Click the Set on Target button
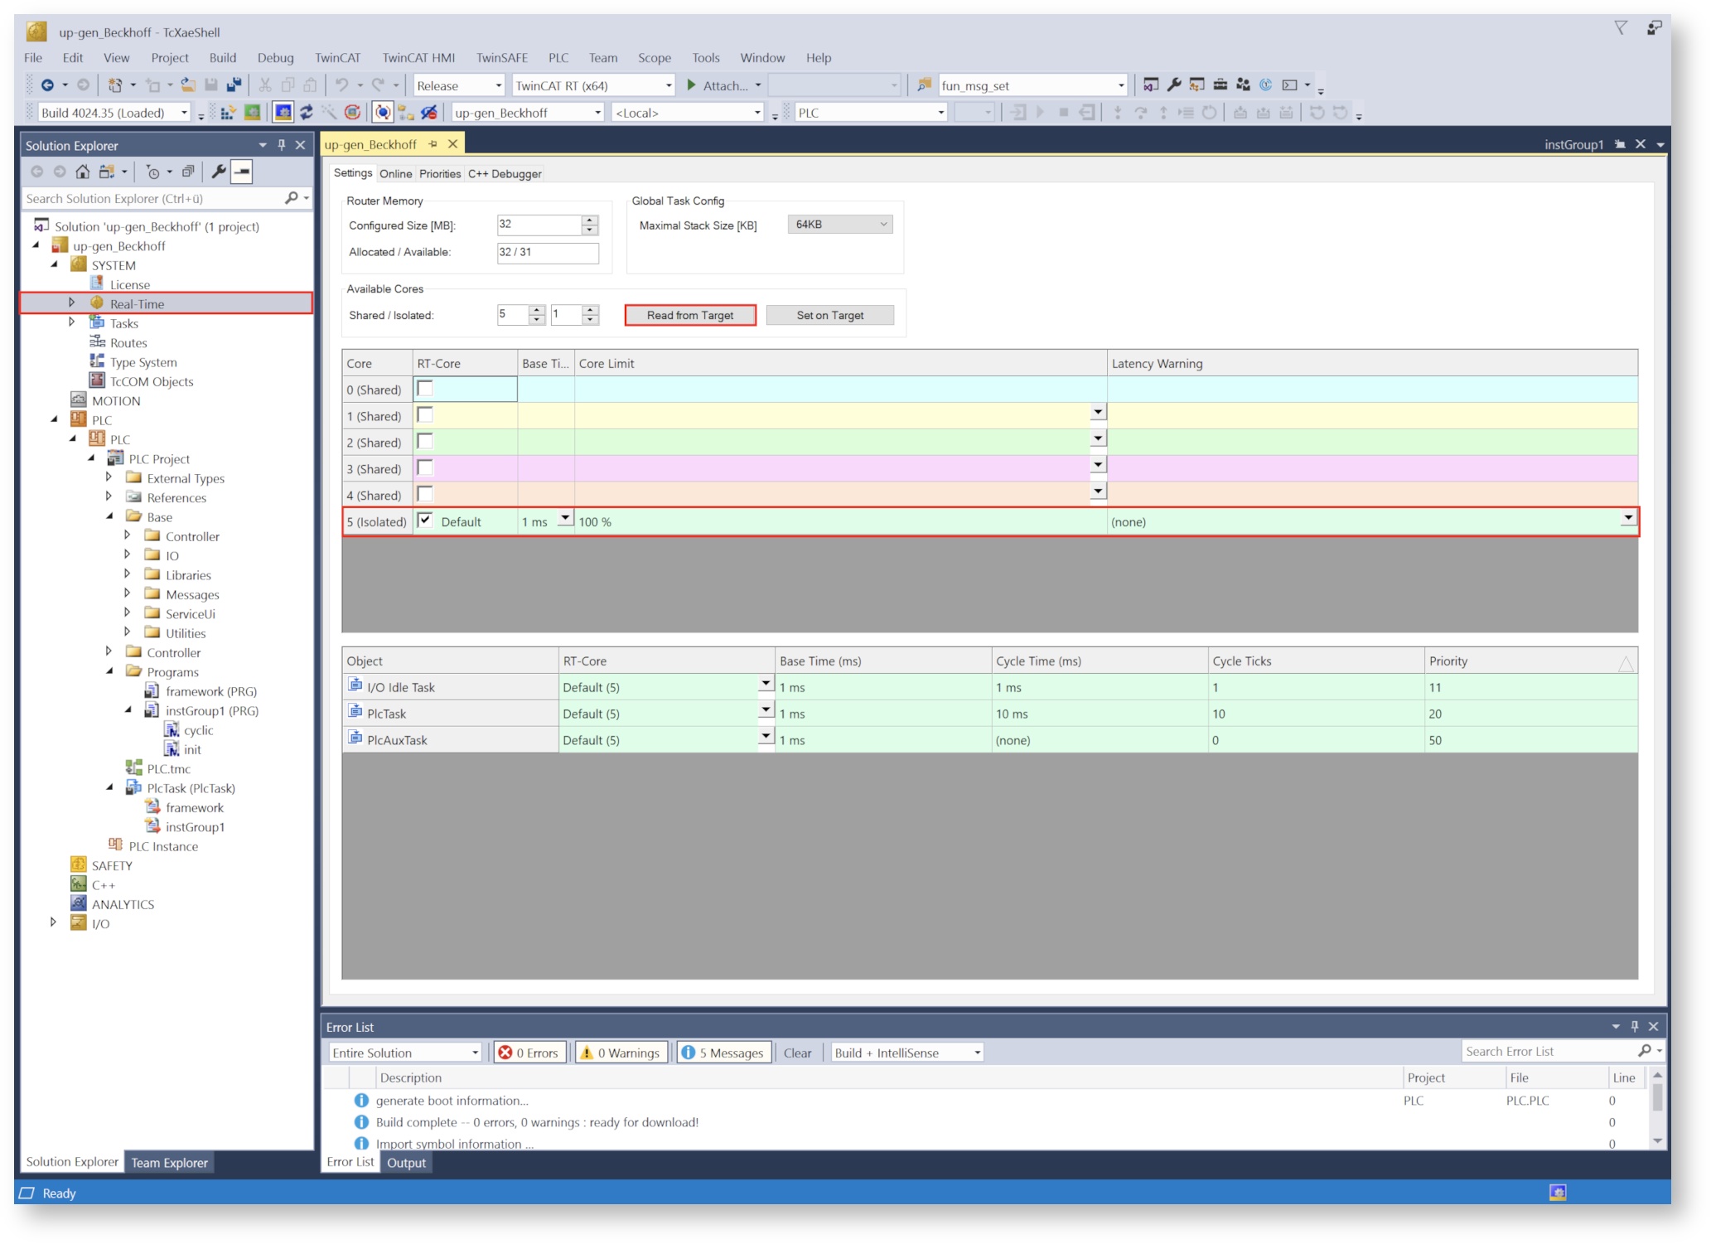Viewport: 1711px width, 1244px height. 829,315
